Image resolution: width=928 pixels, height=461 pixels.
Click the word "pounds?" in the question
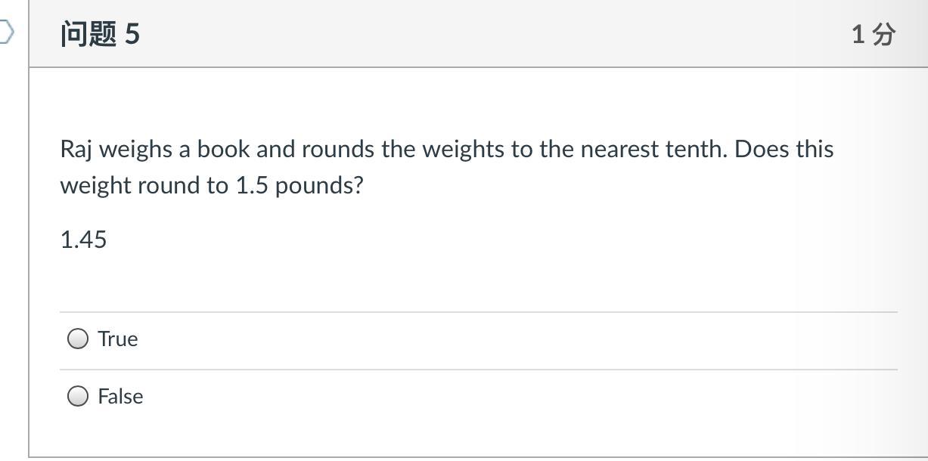319,186
